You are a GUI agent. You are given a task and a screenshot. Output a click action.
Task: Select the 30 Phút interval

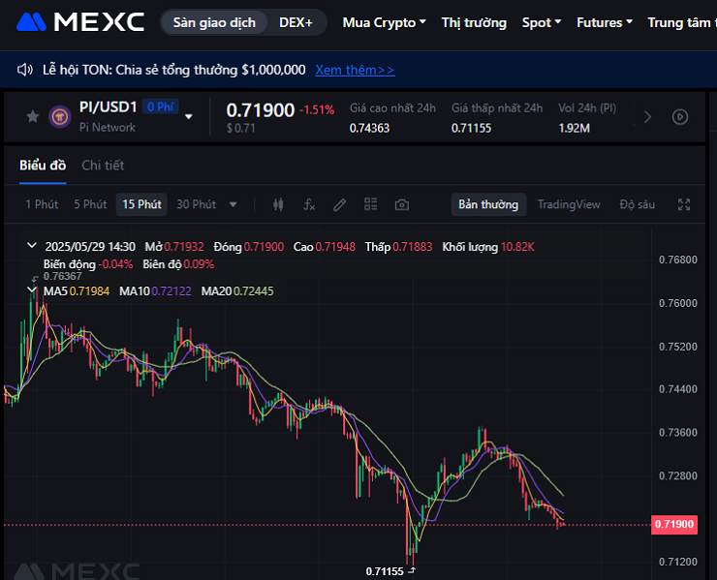[196, 204]
